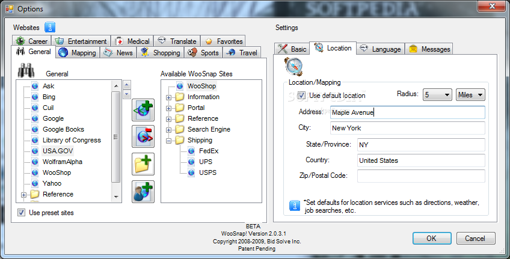Select the Cuil site entry
This screenshot has height=259, width=510.
pyautogui.click(x=48, y=108)
